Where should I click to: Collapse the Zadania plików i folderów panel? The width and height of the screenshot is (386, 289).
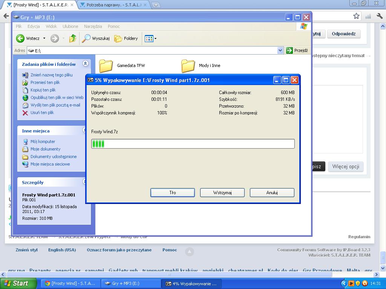click(85, 64)
